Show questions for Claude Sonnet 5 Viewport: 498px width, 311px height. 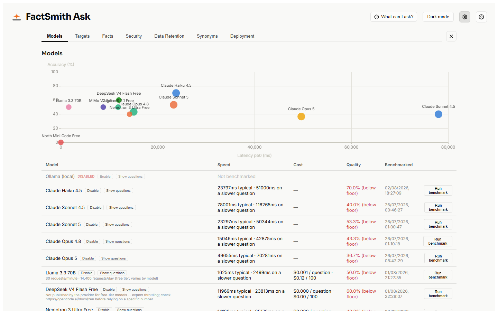click(117, 225)
